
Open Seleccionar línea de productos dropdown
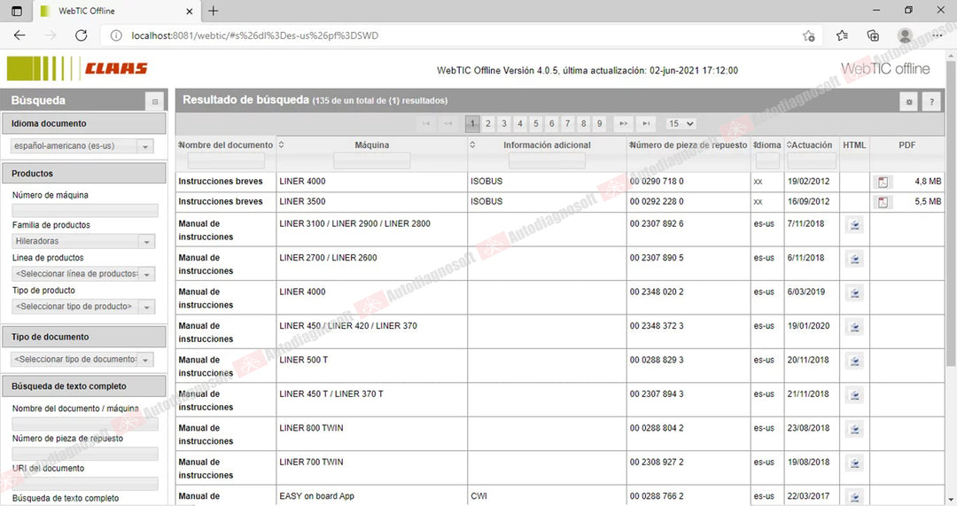[83, 274]
